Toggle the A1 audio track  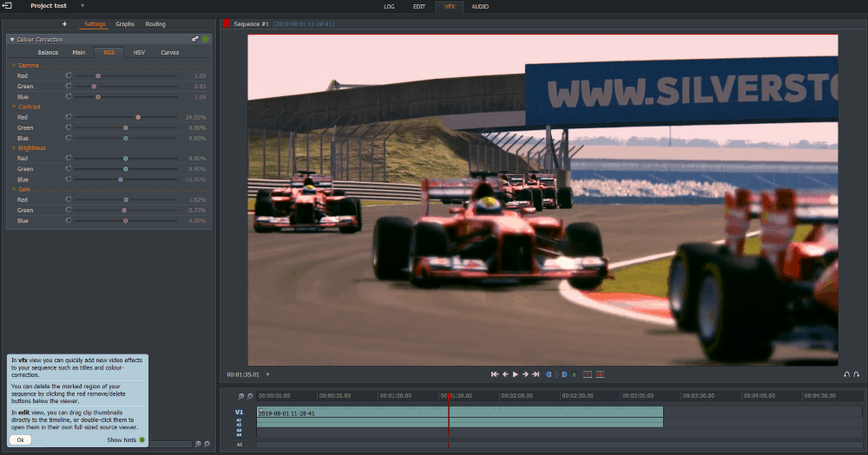[x=240, y=420]
